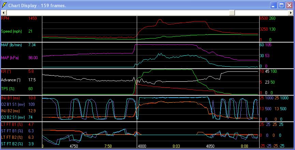295x150 pixels.
Task: Maximize the Chart Display window
Action: (x=282, y=5)
